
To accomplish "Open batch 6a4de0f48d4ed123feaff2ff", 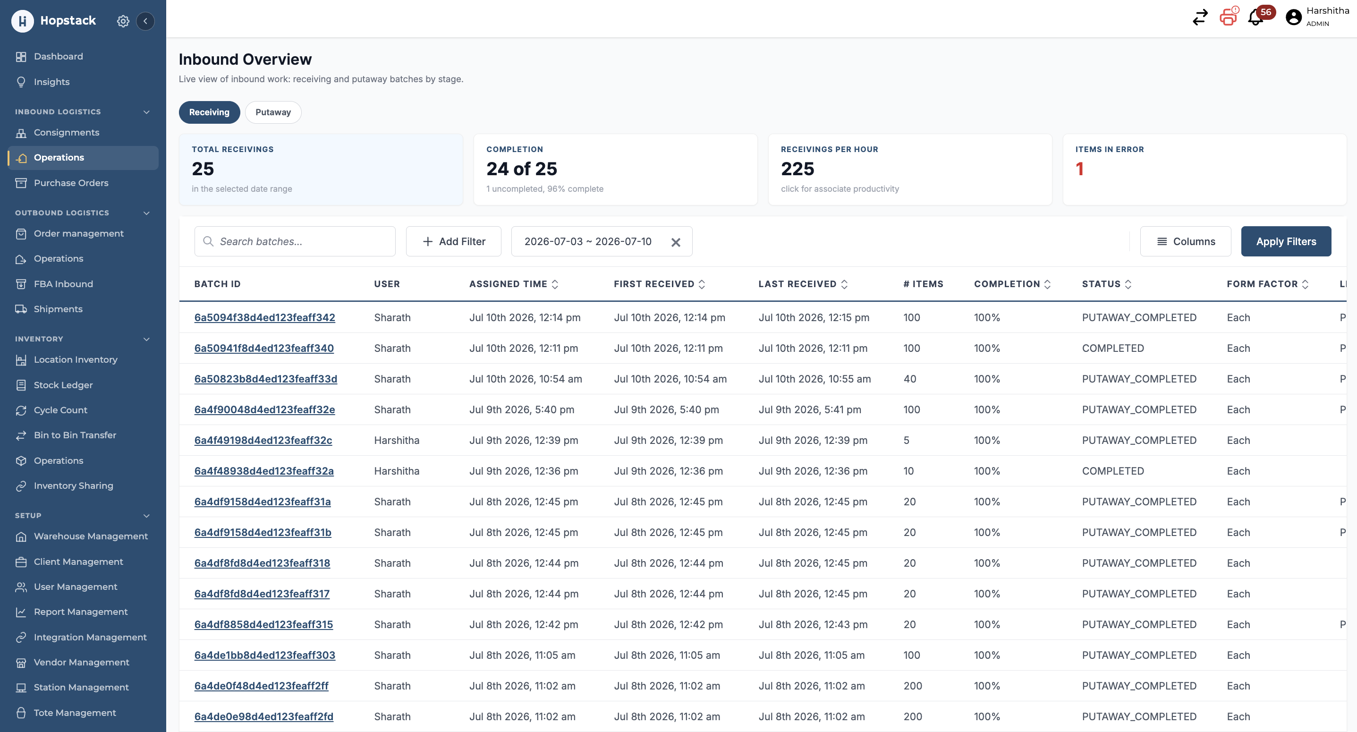I will click(261, 686).
